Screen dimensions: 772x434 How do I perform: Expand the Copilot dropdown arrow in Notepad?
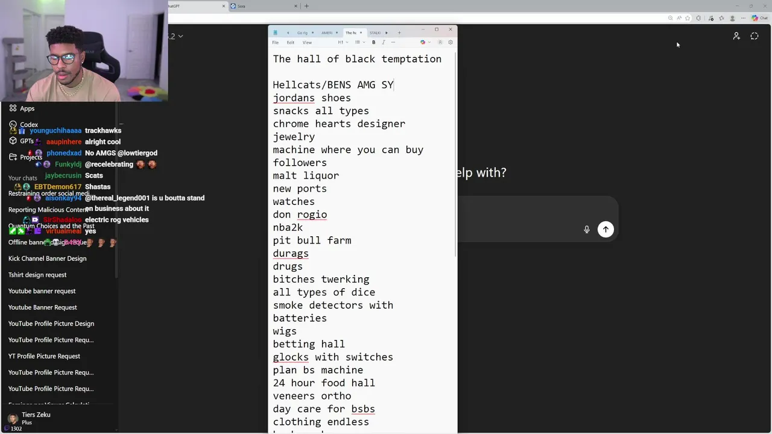tap(429, 42)
